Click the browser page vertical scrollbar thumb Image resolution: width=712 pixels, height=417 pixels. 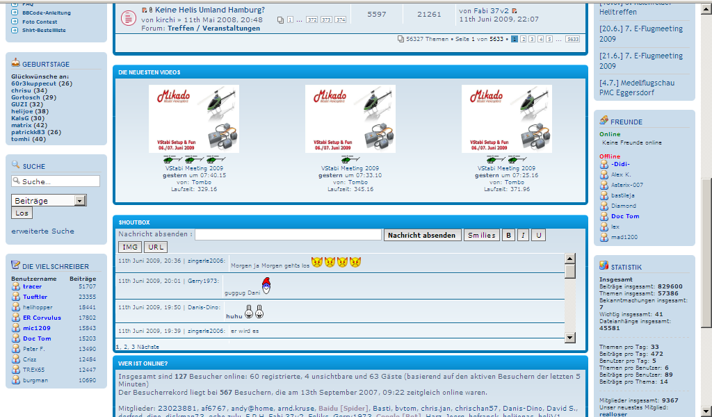click(x=706, y=252)
